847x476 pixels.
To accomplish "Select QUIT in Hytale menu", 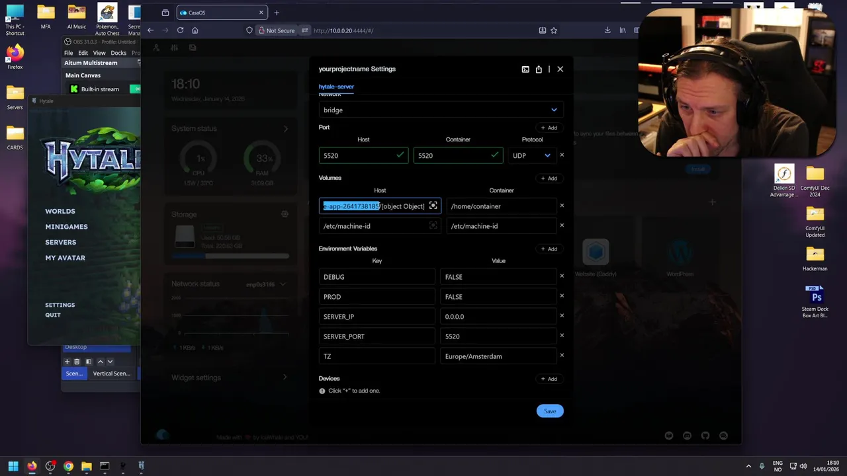I will pos(53,315).
